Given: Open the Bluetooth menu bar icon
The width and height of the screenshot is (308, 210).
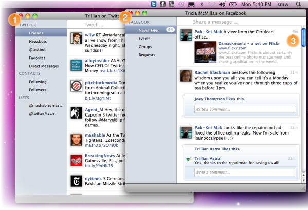Looking at the screenshot, I should 202,4.
